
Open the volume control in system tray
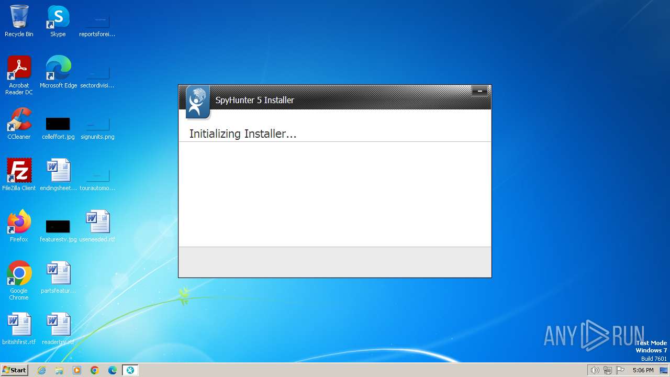(595, 370)
